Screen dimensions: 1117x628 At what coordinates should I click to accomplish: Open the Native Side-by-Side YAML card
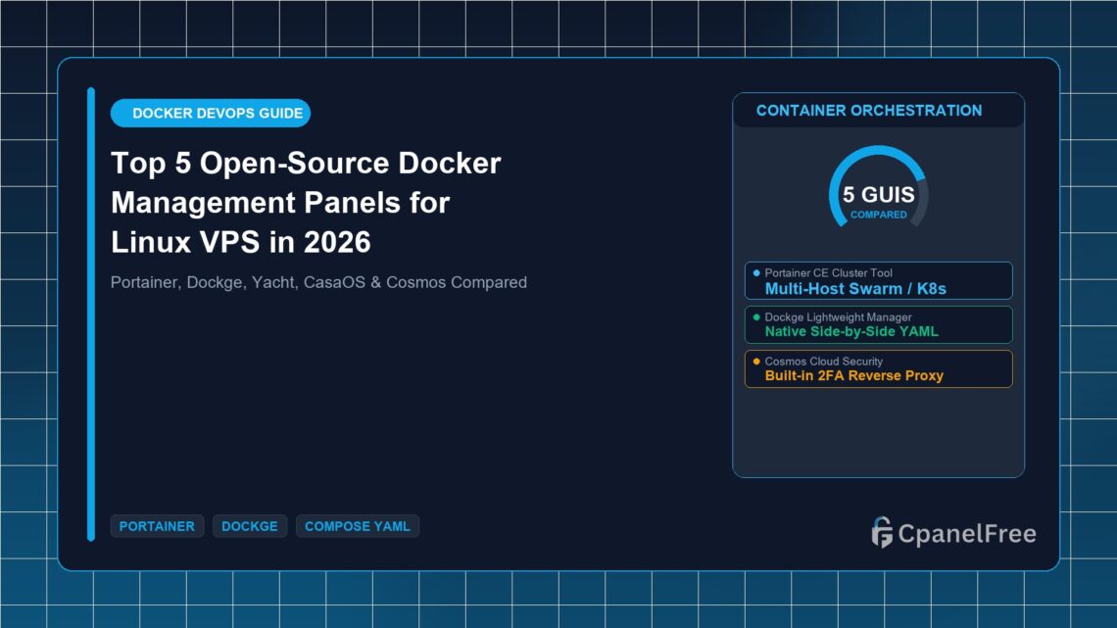878,324
